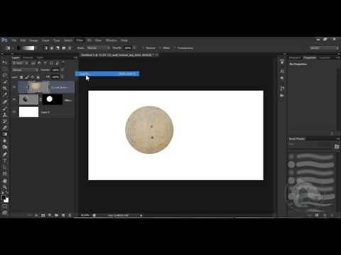Toggle the Dither checkbox
Screen dimensions: 341x255
tap(160, 48)
